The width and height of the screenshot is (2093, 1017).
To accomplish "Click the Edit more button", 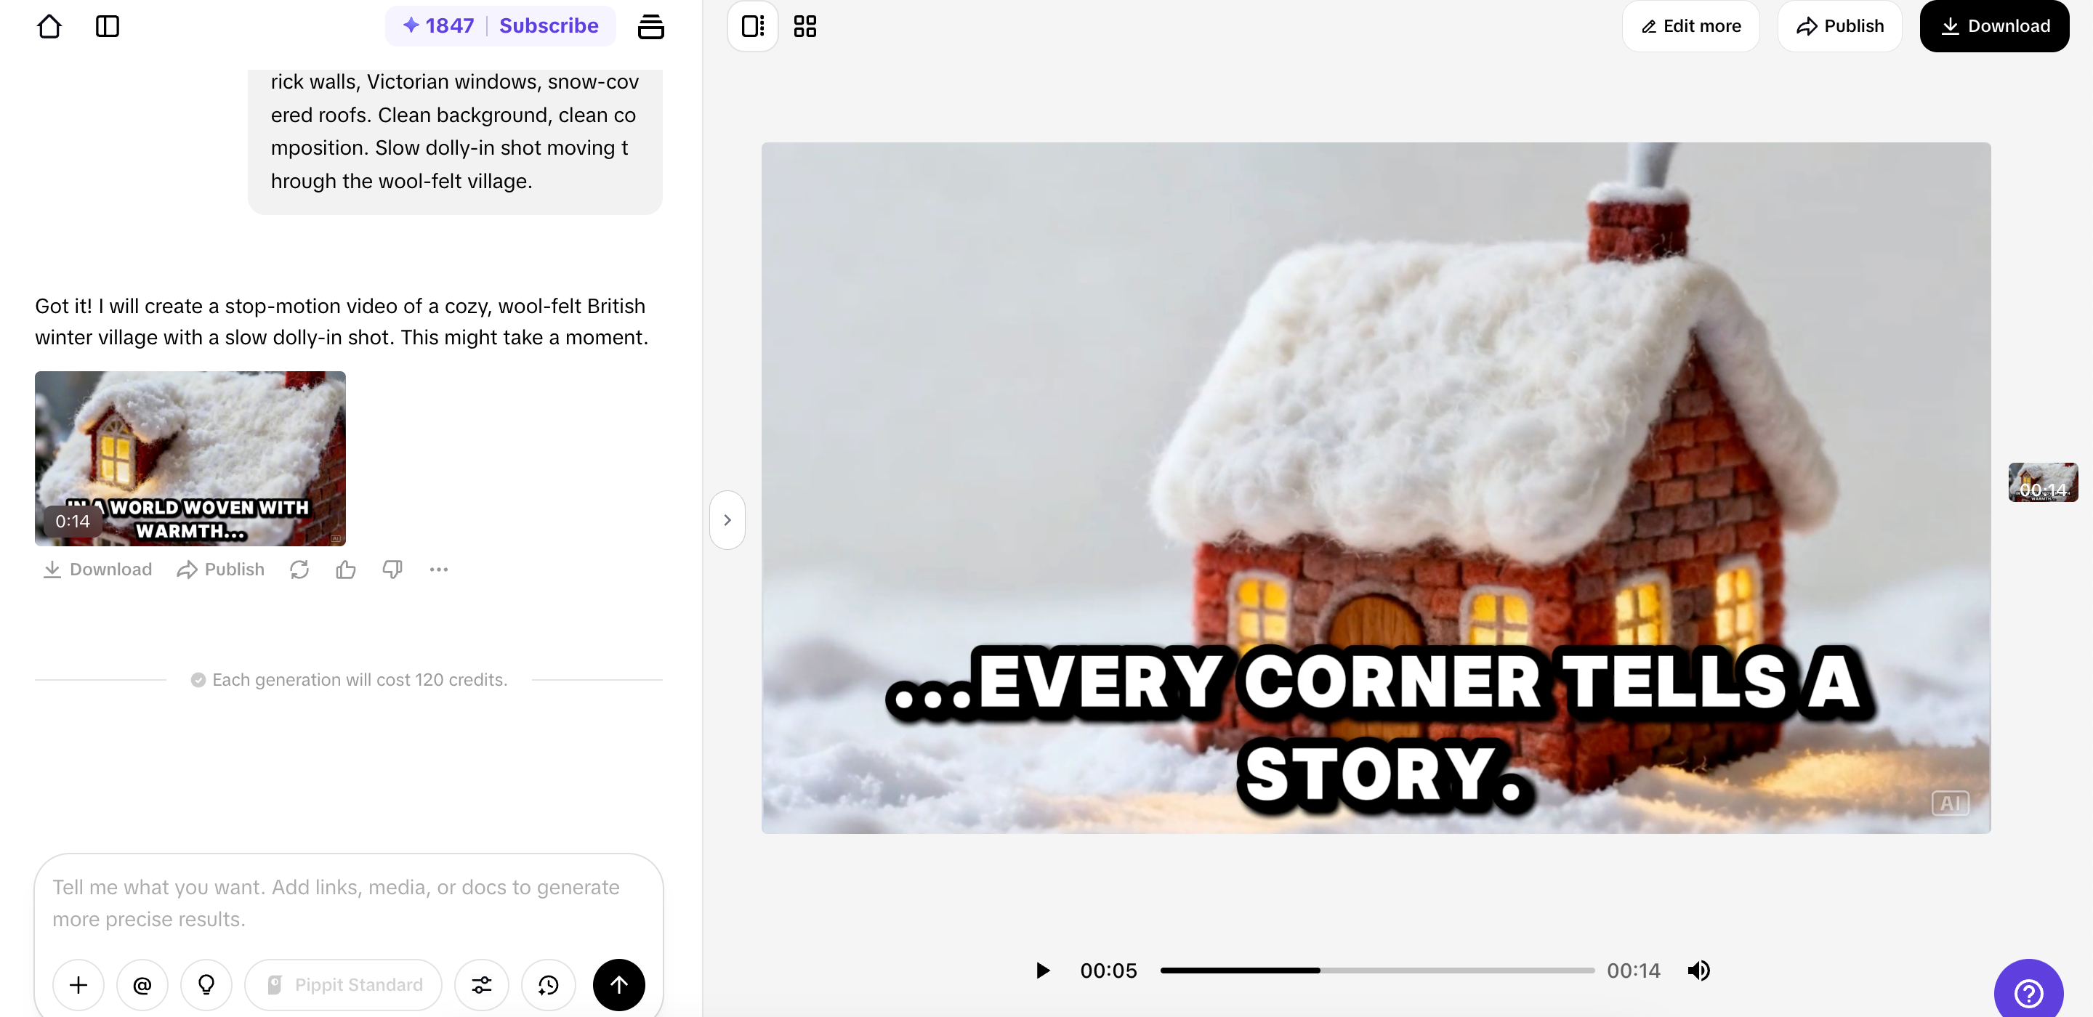I will [1690, 26].
